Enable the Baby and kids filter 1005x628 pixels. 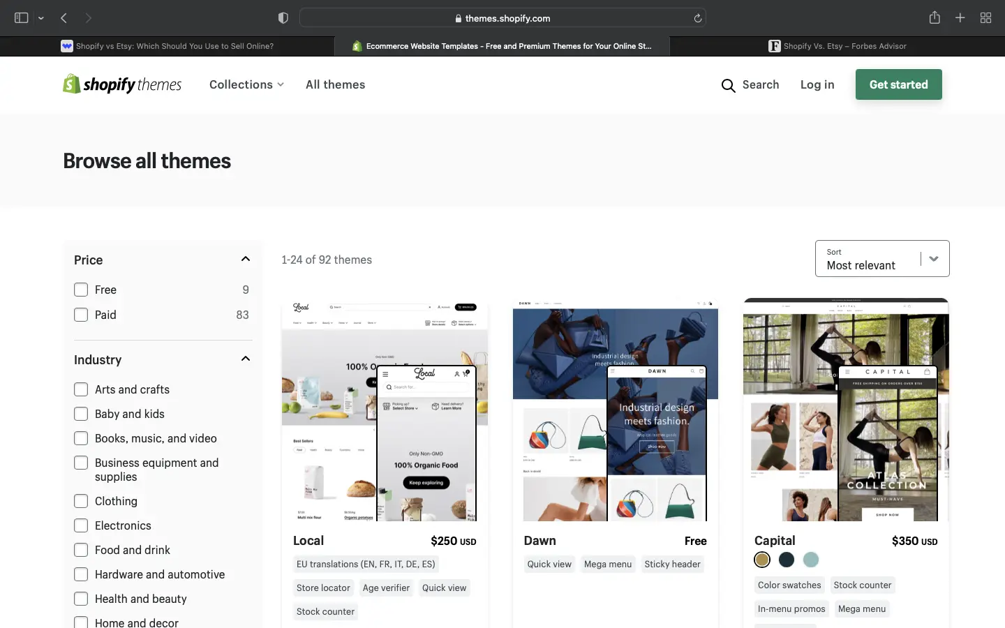(81, 414)
